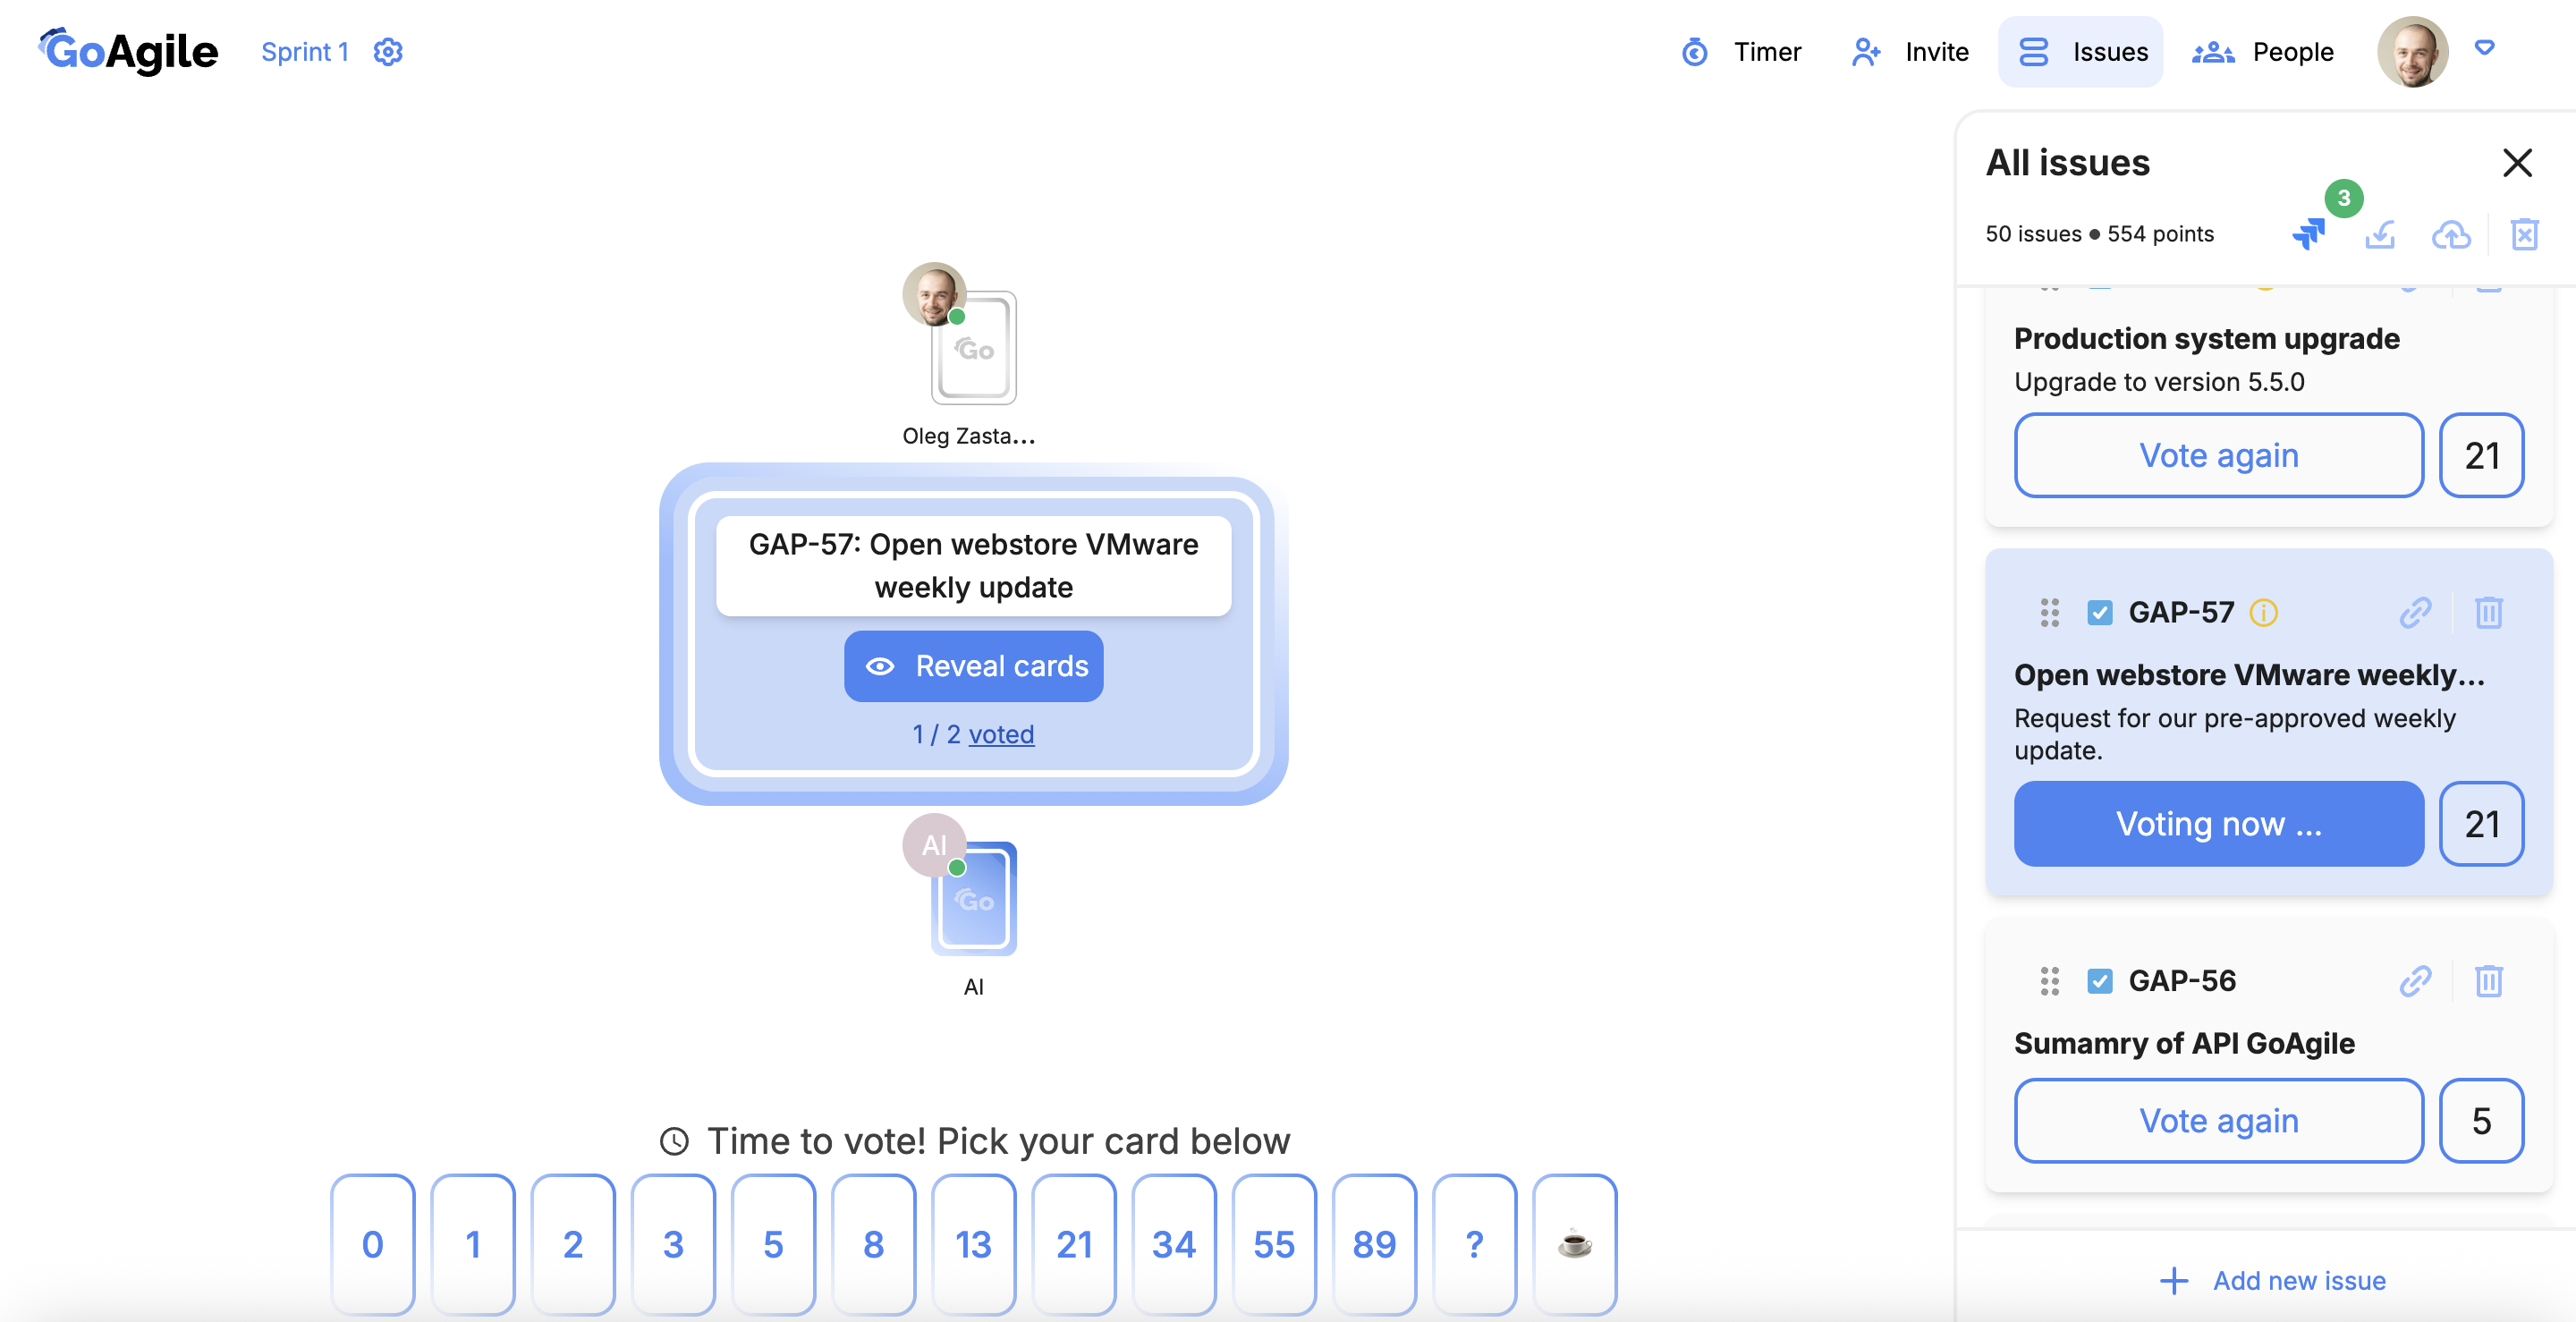Click the download issues icon
The height and width of the screenshot is (1322, 2576).
click(x=2380, y=234)
